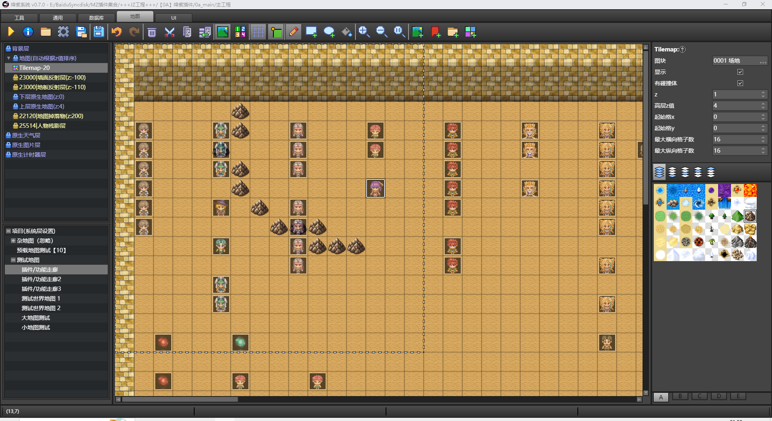Toggle the 显示 checkbox

point(740,72)
